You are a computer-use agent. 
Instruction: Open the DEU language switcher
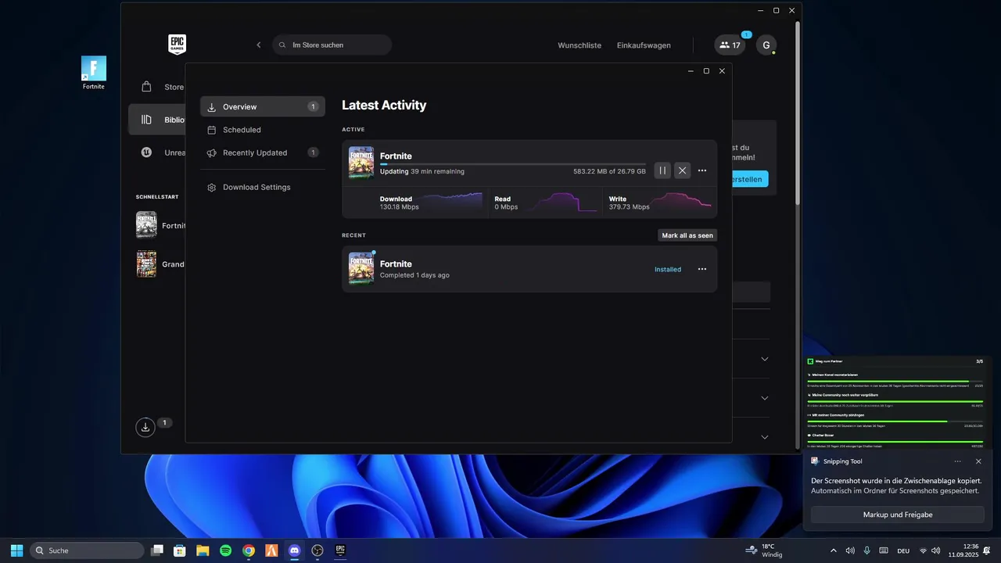pos(903,551)
